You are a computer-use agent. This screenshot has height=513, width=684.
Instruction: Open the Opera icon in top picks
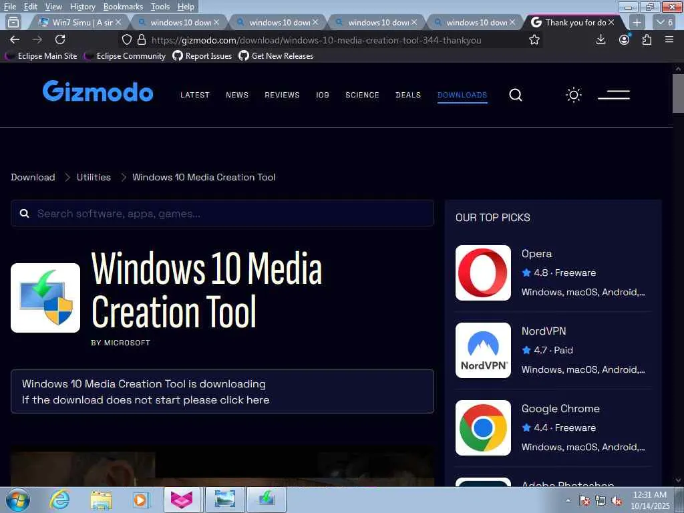pyautogui.click(x=483, y=273)
